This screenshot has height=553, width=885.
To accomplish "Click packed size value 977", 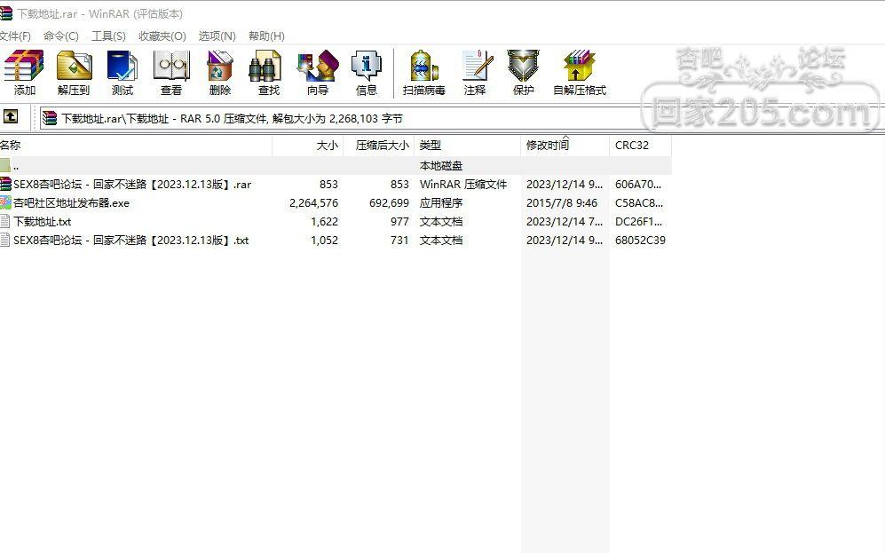I will (399, 221).
